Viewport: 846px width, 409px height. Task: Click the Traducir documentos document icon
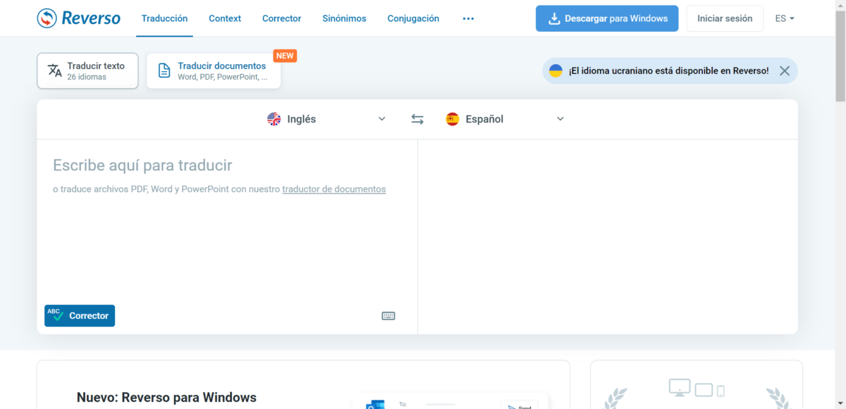(x=164, y=70)
